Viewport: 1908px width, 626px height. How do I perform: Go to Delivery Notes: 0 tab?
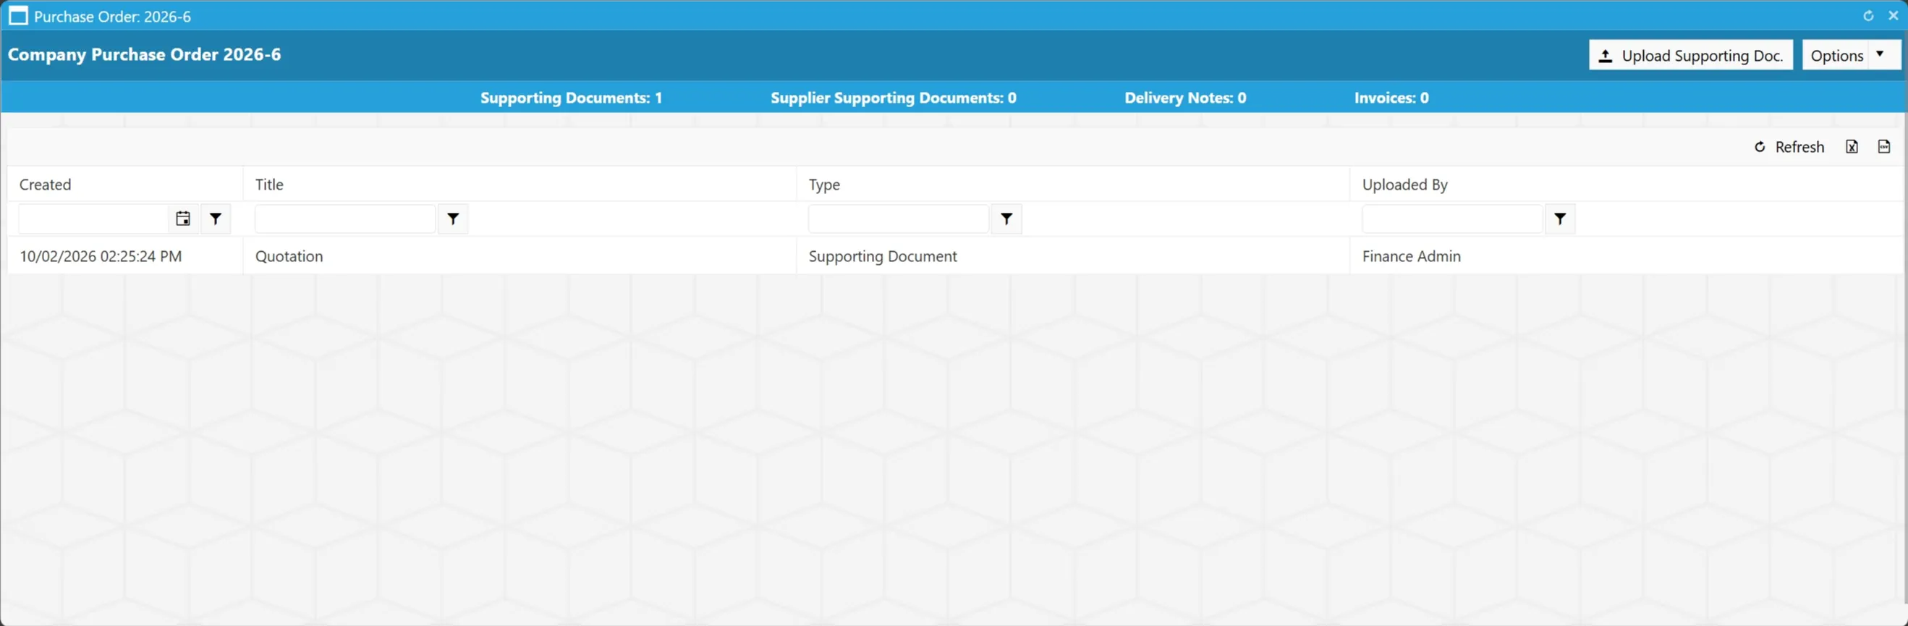[1185, 98]
